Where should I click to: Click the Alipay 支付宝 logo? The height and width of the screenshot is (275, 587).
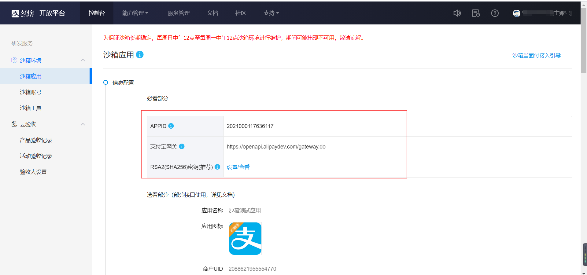pyautogui.click(x=22, y=13)
